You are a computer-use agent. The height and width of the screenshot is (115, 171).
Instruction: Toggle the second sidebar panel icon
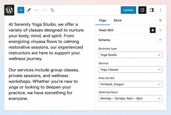(152, 10)
